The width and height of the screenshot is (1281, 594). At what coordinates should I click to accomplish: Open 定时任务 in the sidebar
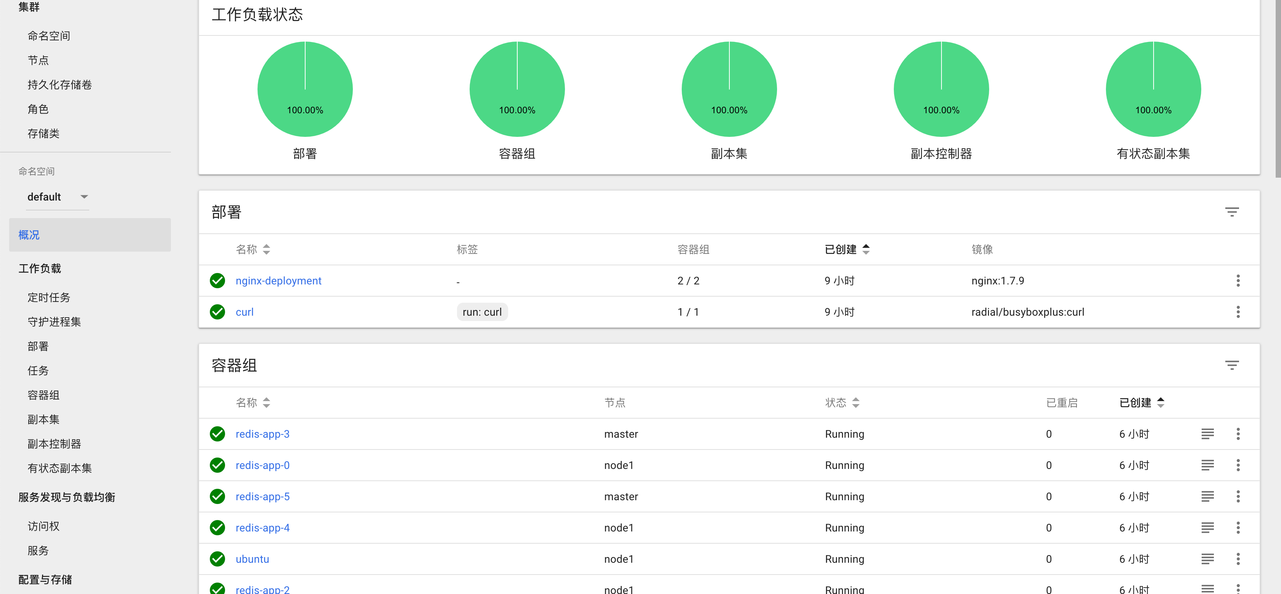click(49, 297)
